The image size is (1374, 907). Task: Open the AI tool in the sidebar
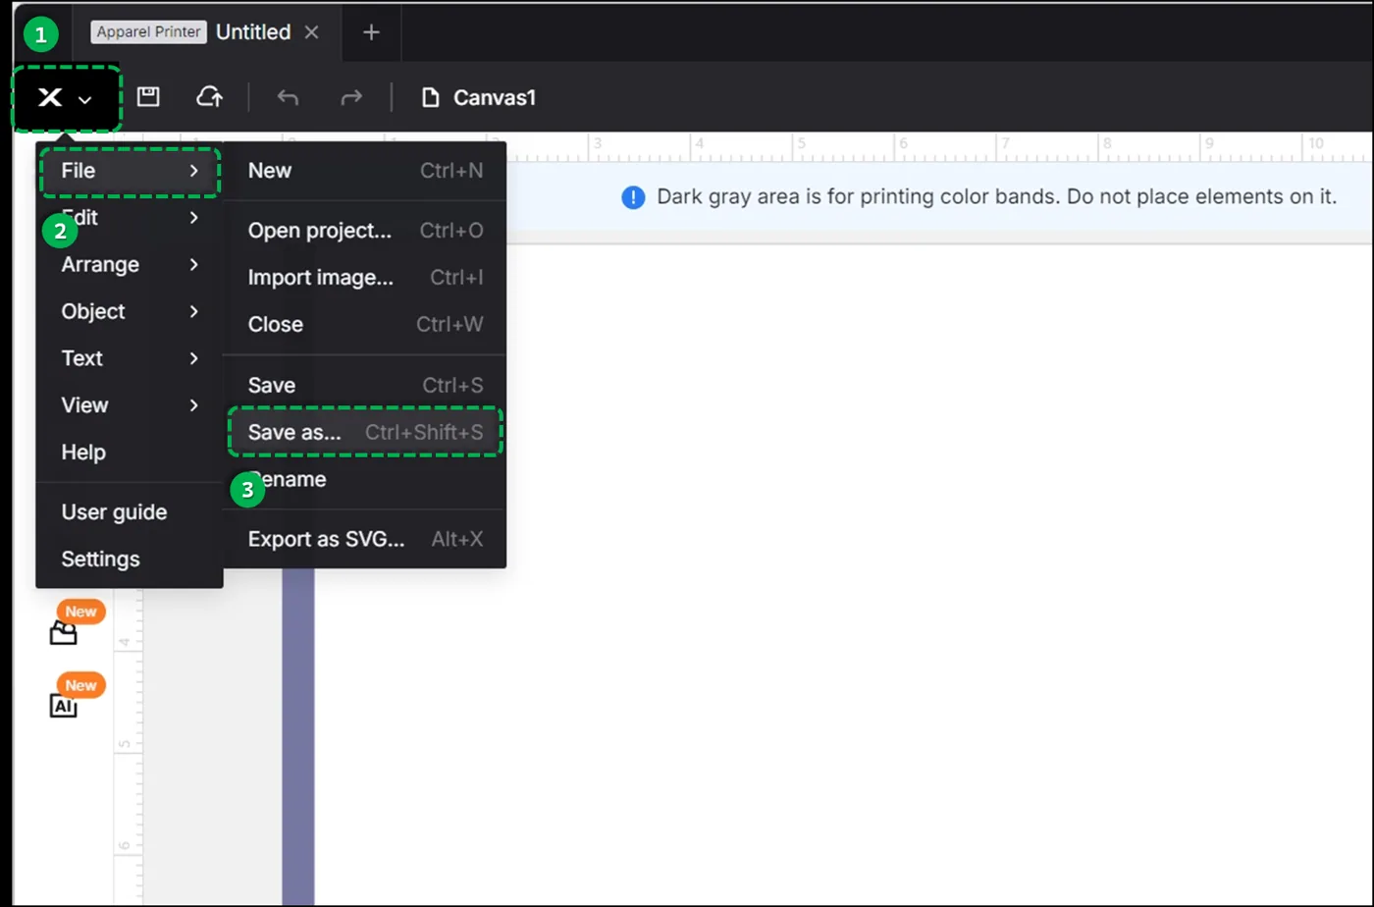point(63,705)
